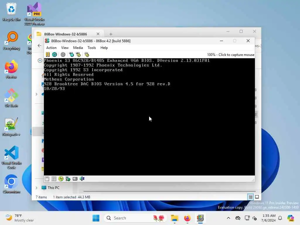Minimize the 86Box window
This screenshot has width=300, height=225.
coord(221,41)
